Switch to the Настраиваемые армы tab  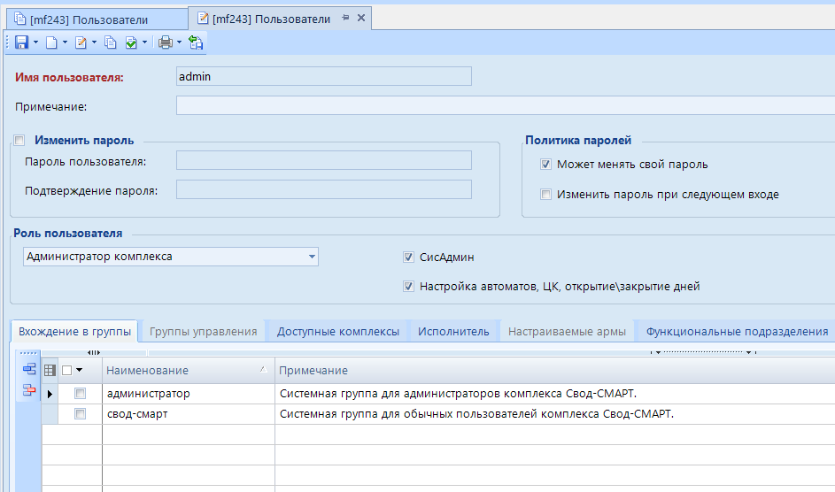[x=567, y=331]
